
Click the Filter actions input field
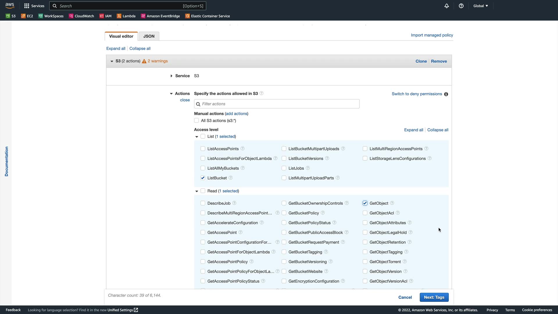coord(277,104)
